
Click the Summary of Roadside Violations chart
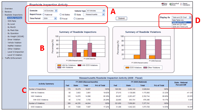[143, 50]
